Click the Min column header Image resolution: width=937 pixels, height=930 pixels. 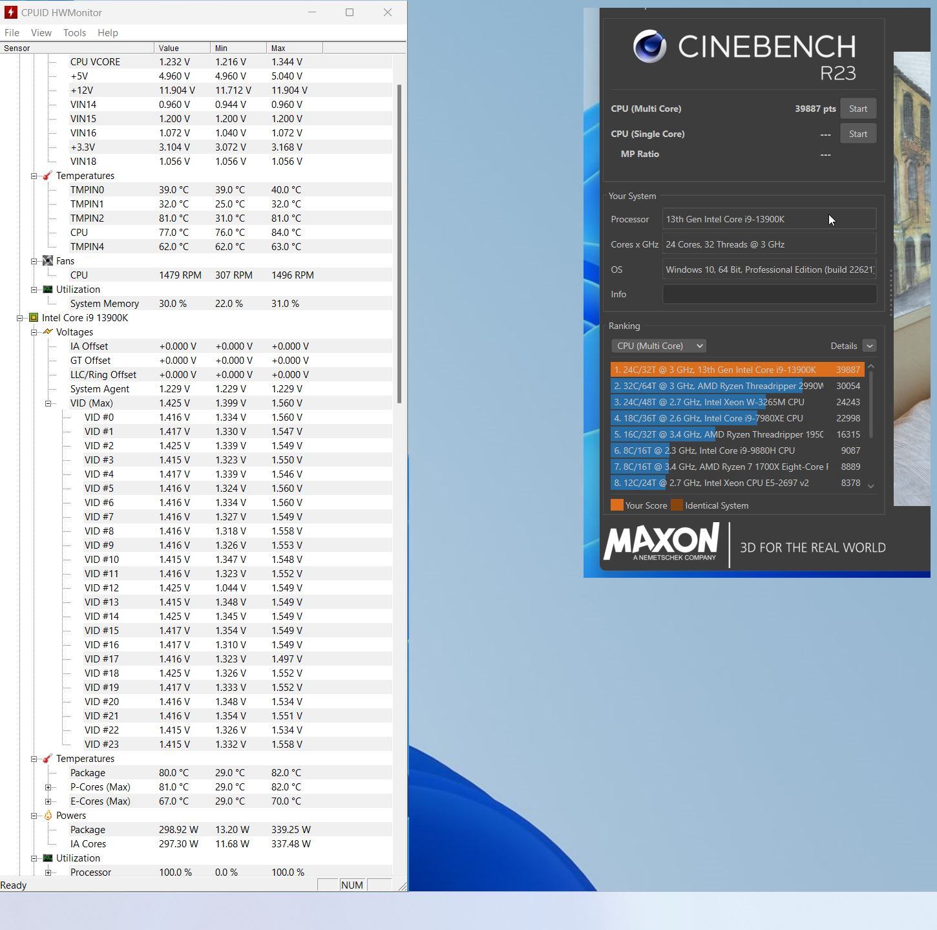click(x=238, y=48)
